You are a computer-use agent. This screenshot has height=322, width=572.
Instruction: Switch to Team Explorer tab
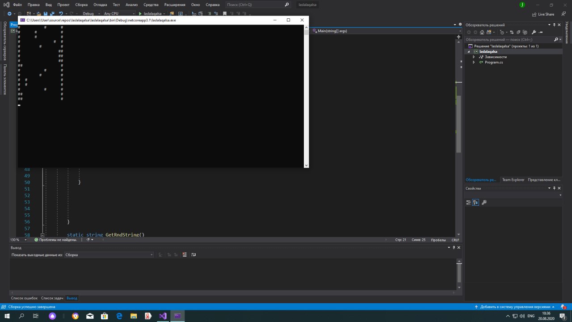pos(513,180)
